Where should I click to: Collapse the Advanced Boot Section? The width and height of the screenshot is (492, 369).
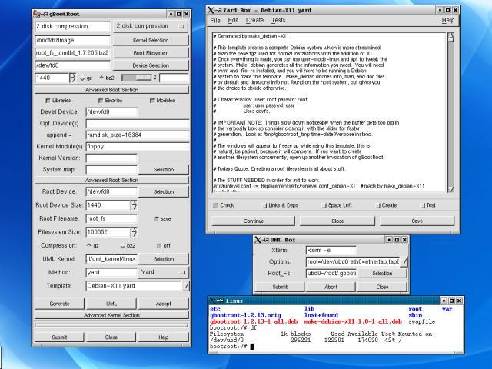(x=111, y=90)
